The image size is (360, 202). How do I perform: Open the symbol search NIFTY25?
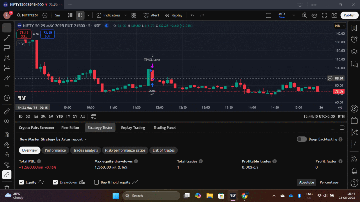click(x=27, y=15)
